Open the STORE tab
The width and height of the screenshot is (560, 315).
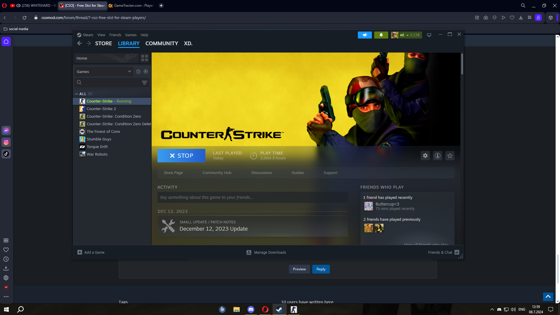click(103, 43)
